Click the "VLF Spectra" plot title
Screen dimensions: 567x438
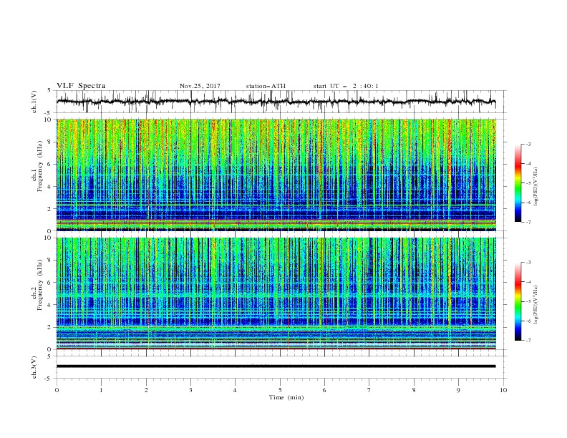(81, 86)
